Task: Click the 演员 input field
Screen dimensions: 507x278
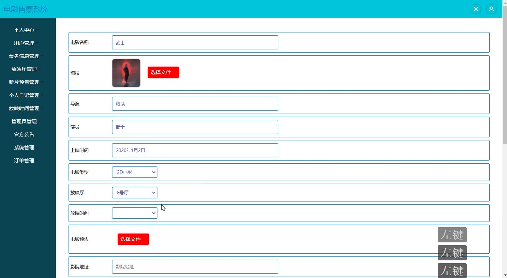Action: pyautogui.click(x=195, y=127)
